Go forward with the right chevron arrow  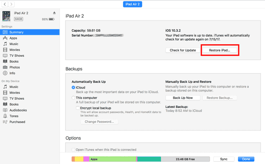(x=11, y=4)
